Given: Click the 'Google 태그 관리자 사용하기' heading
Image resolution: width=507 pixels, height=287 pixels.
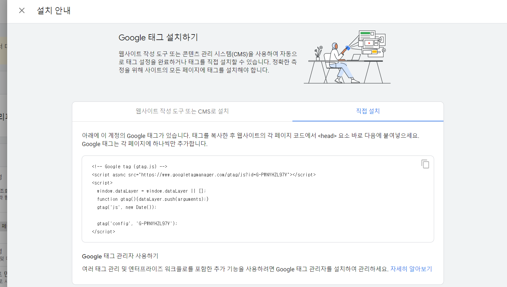Looking at the screenshot, I should pyautogui.click(x=120, y=256).
